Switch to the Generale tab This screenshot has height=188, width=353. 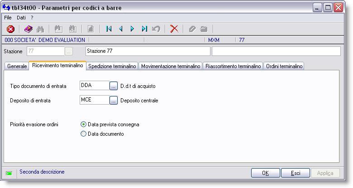coord(17,66)
